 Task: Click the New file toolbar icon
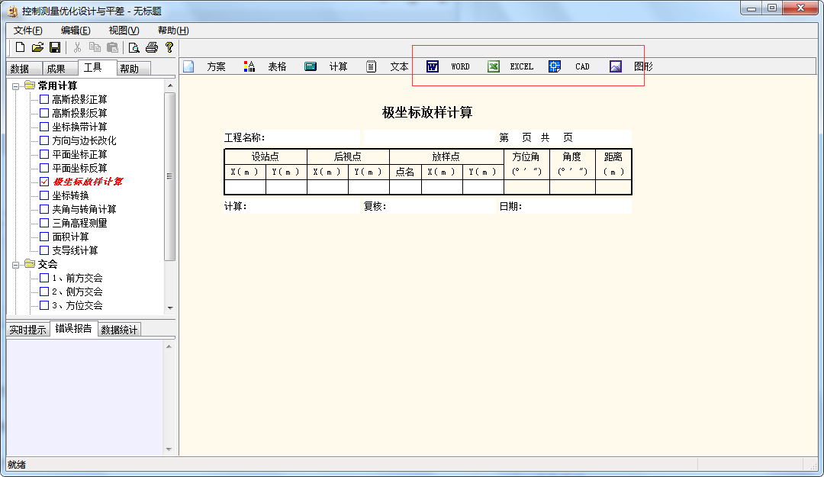coord(21,47)
